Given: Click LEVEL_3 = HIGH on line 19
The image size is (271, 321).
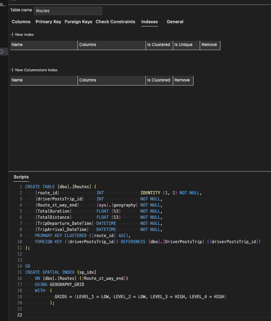Looking at the screenshot, I should click(169, 297).
